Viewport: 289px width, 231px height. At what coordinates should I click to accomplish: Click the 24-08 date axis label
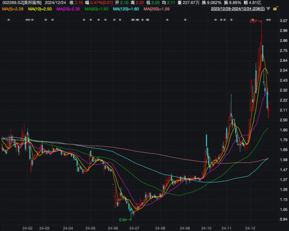coord(160,228)
